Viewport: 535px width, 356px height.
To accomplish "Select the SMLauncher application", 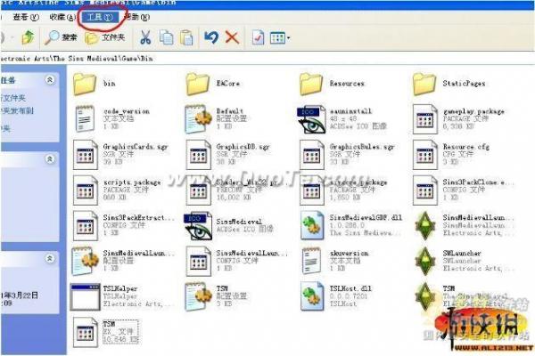I will click(x=464, y=261).
